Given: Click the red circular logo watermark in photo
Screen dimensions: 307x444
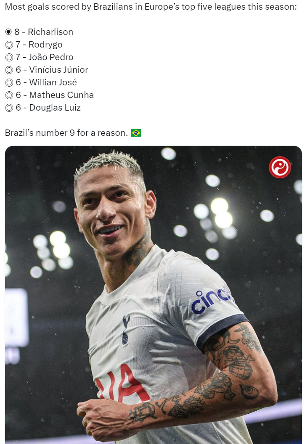Looking at the screenshot, I should tap(280, 167).
